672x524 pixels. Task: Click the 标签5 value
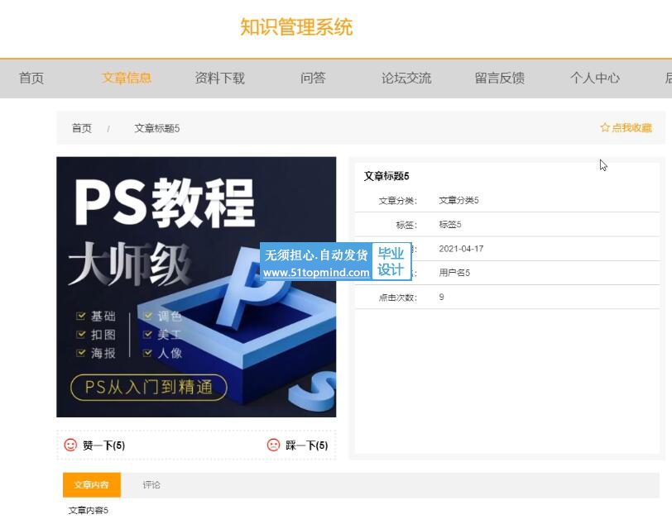pyautogui.click(x=450, y=224)
